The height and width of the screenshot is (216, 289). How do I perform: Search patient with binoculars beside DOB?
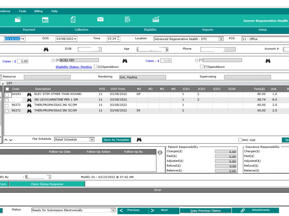(x=46, y=50)
